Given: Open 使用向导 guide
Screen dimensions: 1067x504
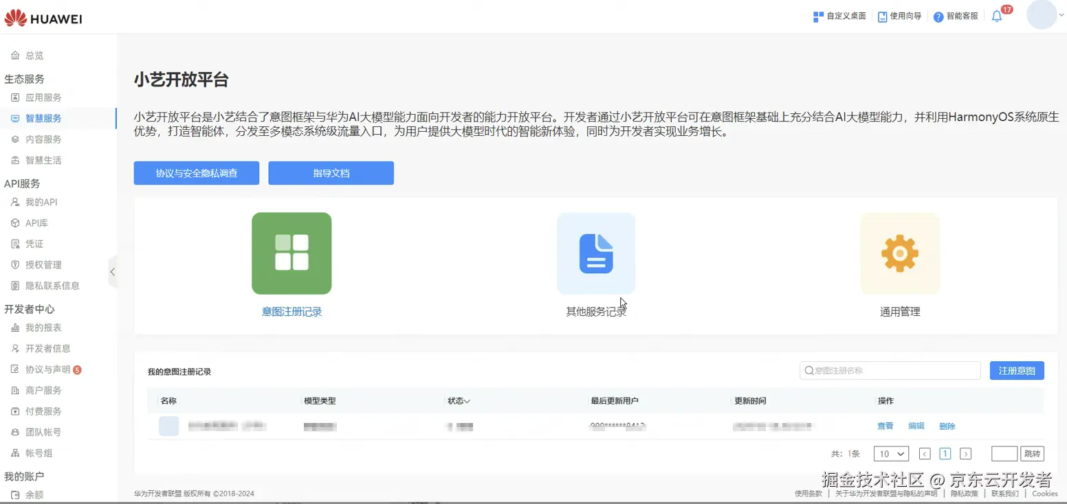Looking at the screenshot, I should point(899,16).
